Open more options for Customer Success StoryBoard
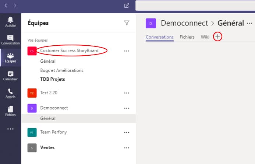 (127, 51)
